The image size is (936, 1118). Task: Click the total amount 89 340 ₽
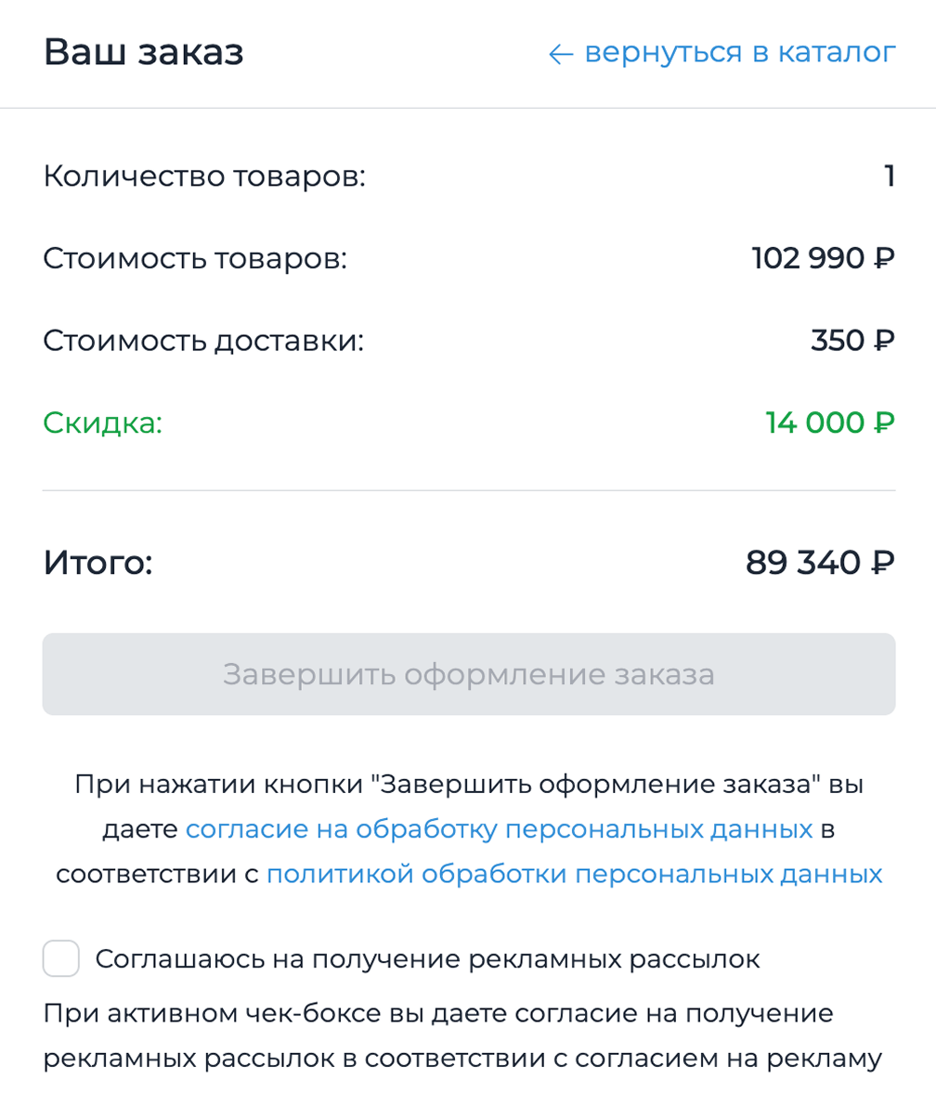pyautogui.click(x=820, y=562)
